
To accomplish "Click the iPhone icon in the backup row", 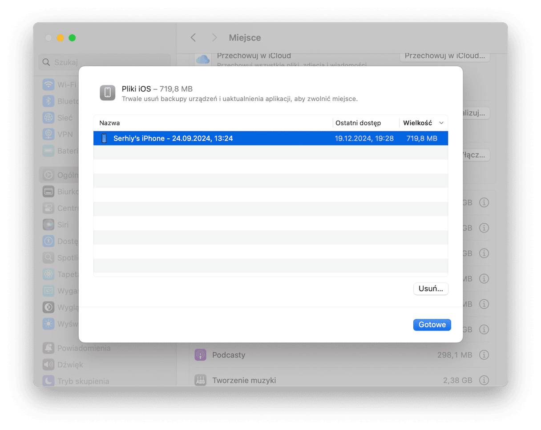I will [x=104, y=138].
